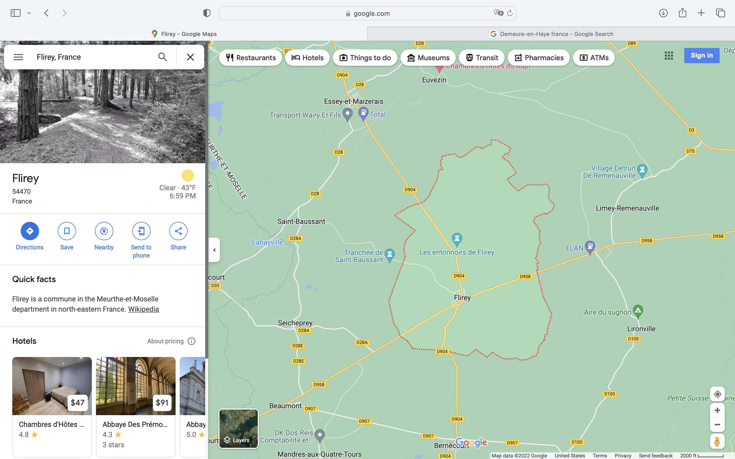Viewport: 735px width, 459px height.
Task: Click Send to phone icon
Action: coord(141,231)
